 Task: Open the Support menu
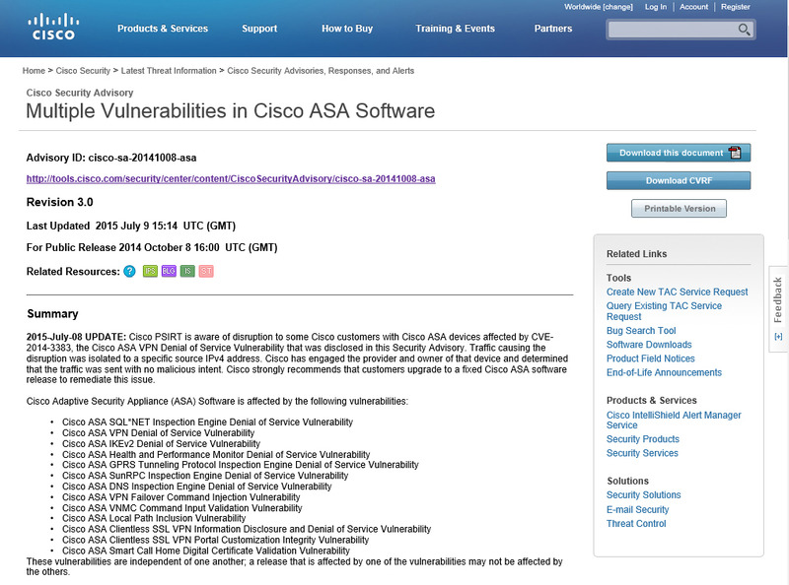coord(259,29)
